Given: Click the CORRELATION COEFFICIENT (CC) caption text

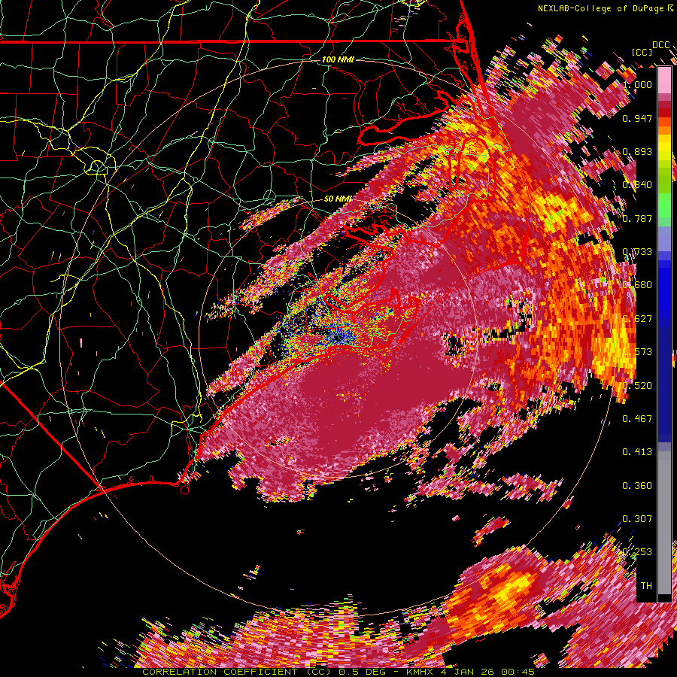Looking at the screenshot, I should point(238,672).
